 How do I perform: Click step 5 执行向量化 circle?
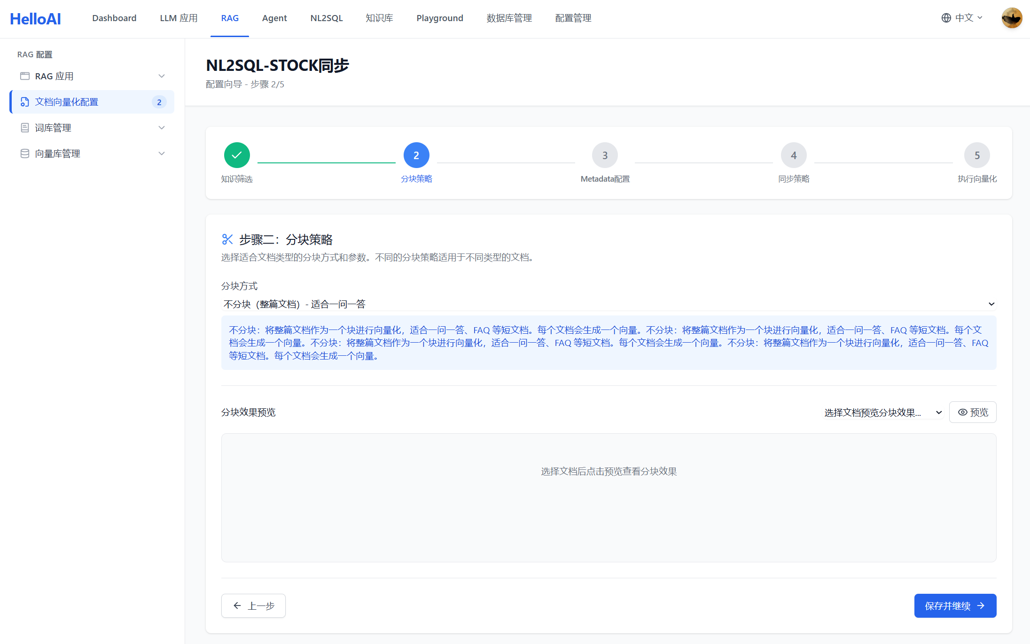977,155
